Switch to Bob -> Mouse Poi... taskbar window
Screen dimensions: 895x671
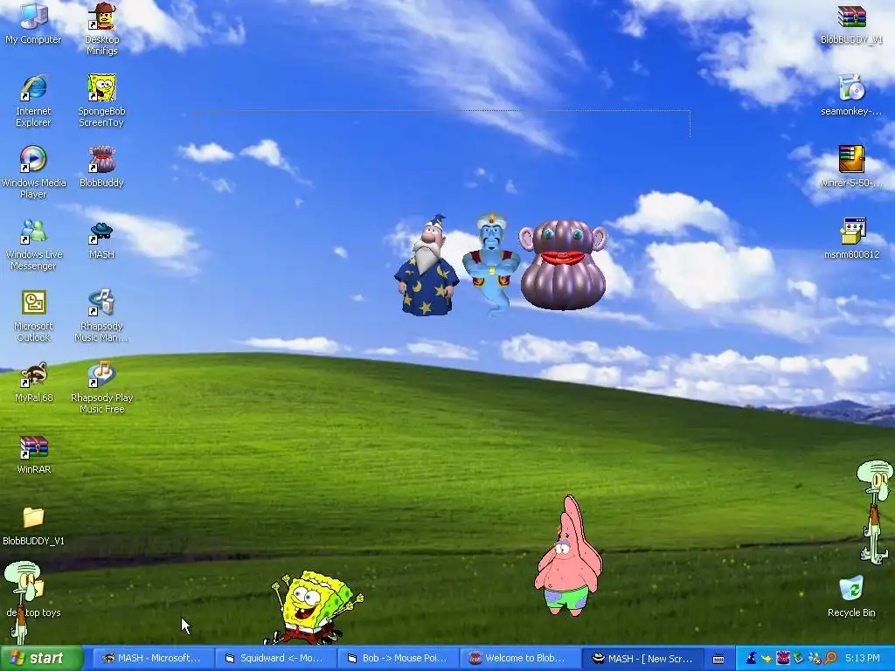click(x=398, y=659)
